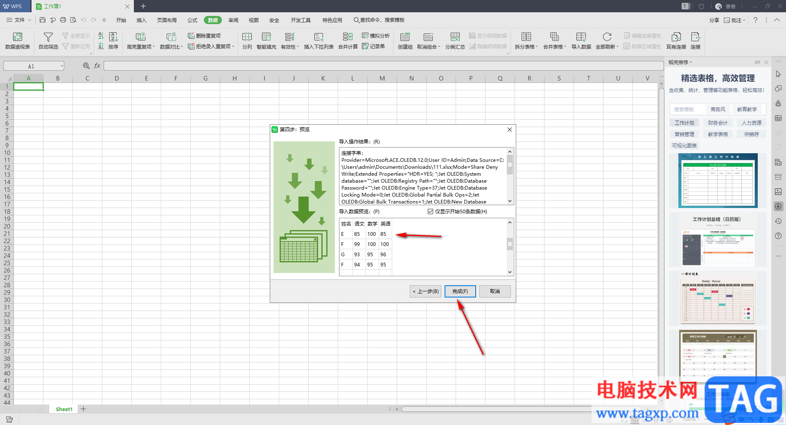Click the Subtotal (分类汇总) icon
The height and width of the screenshot is (425, 786).
455,37
